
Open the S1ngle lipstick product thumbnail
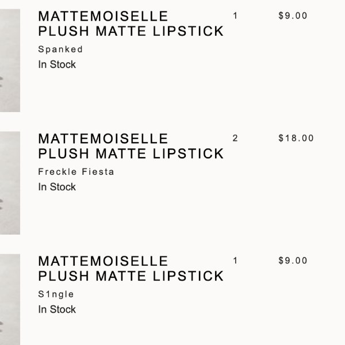click(10, 300)
